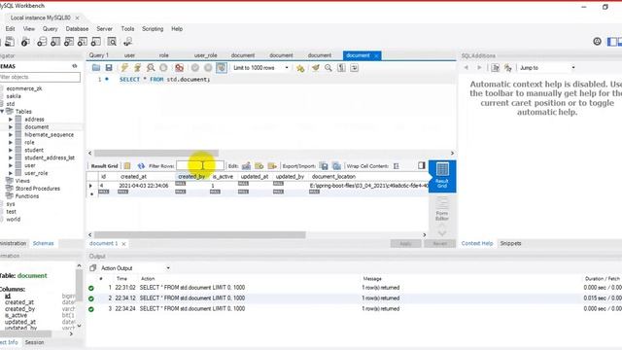Close the active document query tab

point(376,56)
